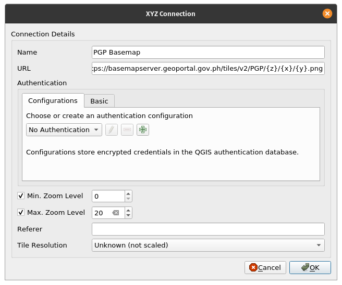
Task: Click the OK button
Action: pyautogui.click(x=310, y=268)
